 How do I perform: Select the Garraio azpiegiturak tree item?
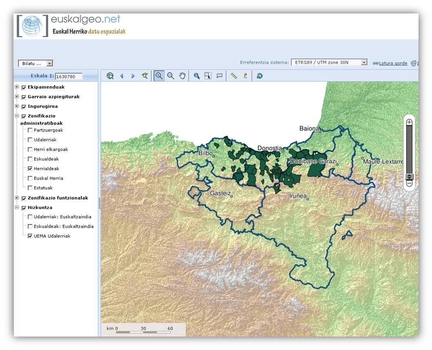click(x=54, y=97)
